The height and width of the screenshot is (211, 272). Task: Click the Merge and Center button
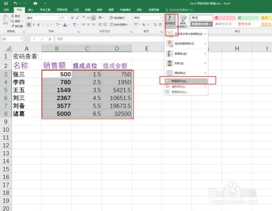click(x=119, y=24)
